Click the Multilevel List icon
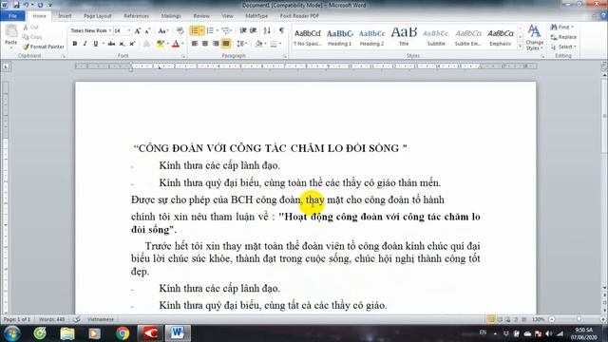The width and height of the screenshot is (608, 342). tap(226, 30)
